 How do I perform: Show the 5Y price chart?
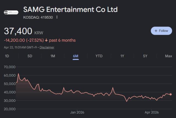[145, 56]
